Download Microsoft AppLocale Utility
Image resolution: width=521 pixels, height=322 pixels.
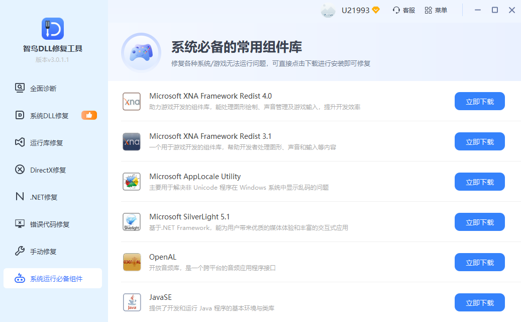click(479, 182)
